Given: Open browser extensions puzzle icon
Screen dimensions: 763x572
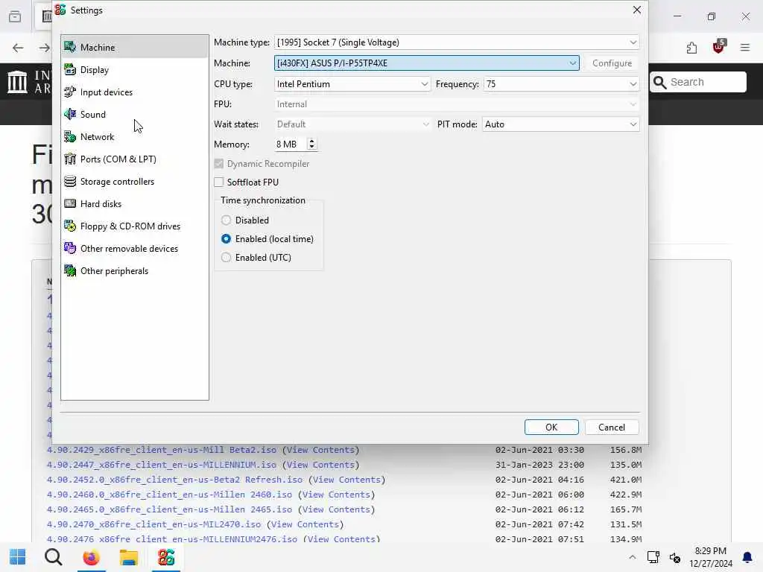Looking at the screenshot, I should point(691,48).
